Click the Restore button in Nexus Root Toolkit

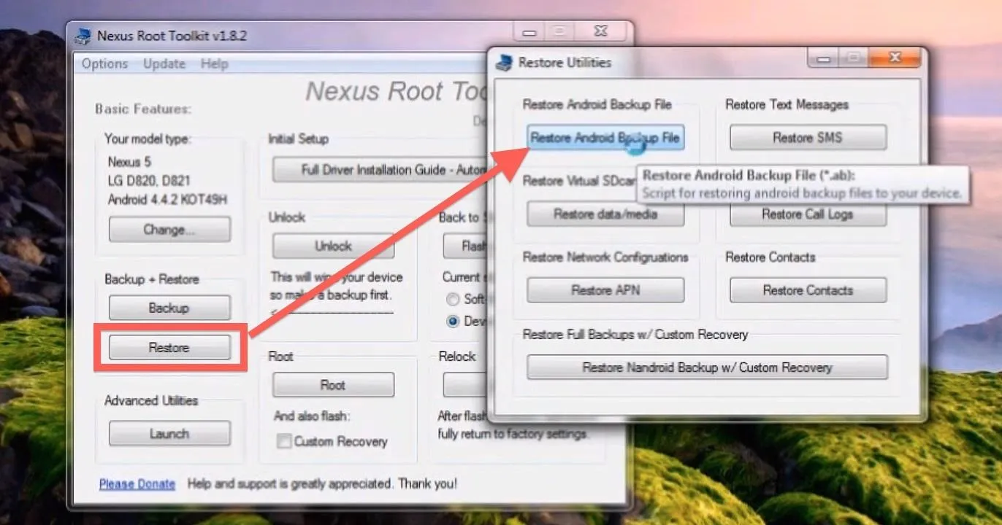169,348
